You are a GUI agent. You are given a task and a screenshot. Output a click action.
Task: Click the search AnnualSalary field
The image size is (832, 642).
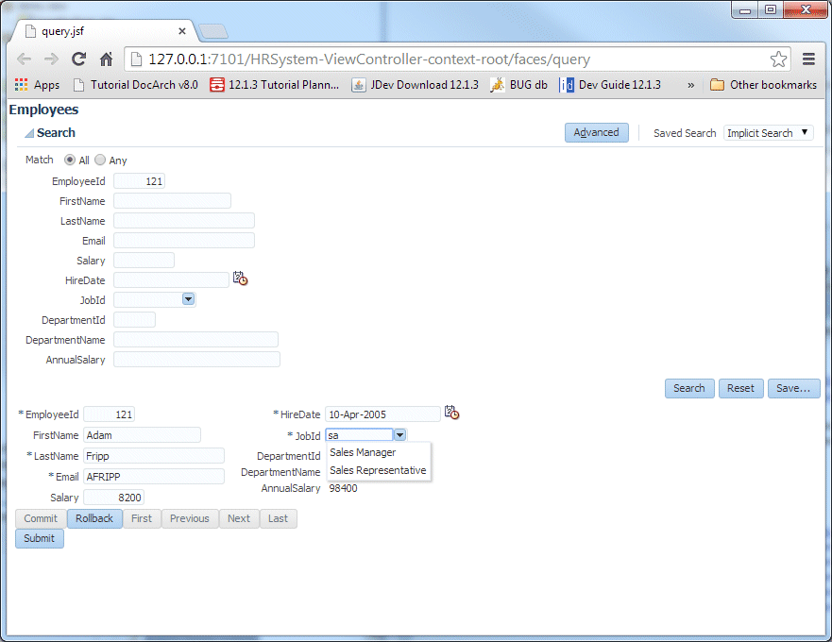click(x=196, y=359)
